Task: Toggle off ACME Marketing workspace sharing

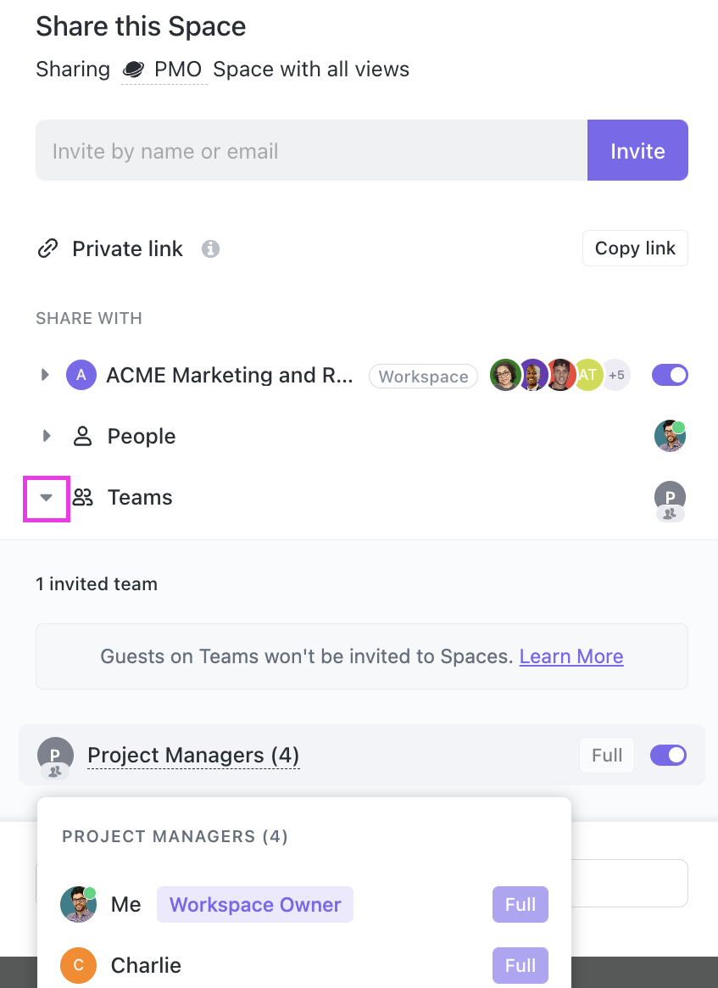Action: (x=670, y=375)
